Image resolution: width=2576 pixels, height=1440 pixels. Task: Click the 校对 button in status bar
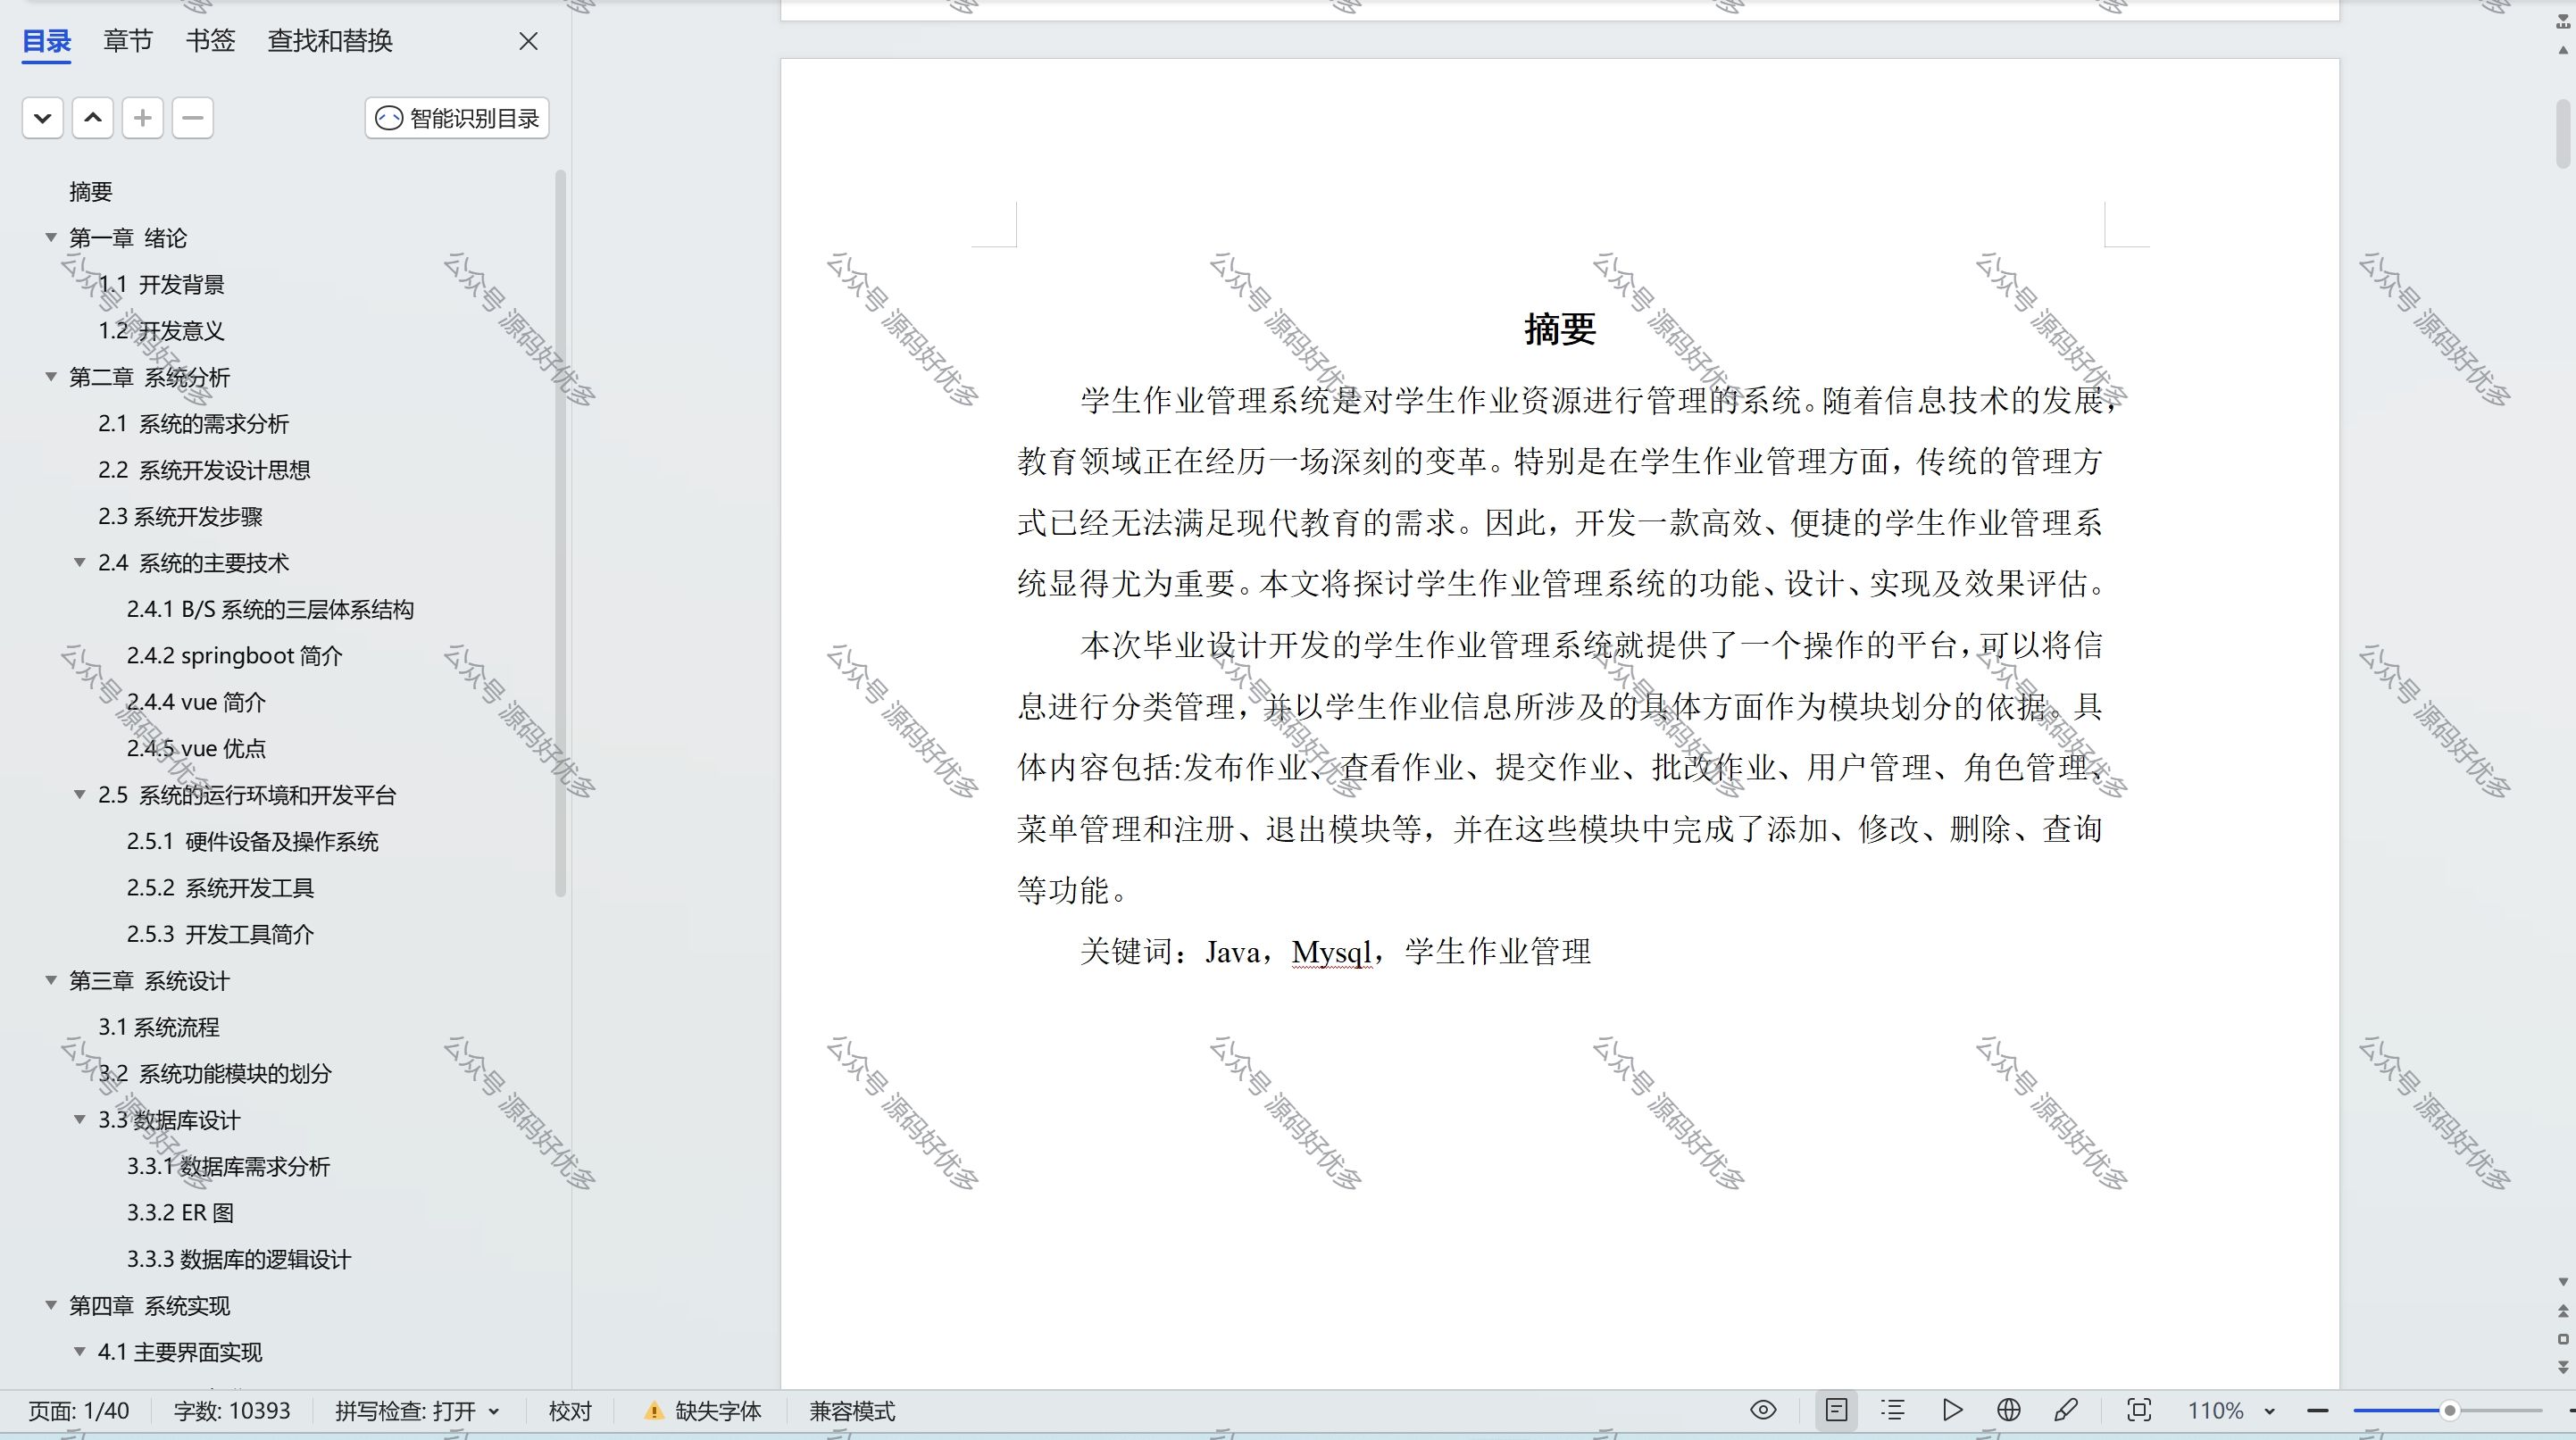coord(570,1411)
